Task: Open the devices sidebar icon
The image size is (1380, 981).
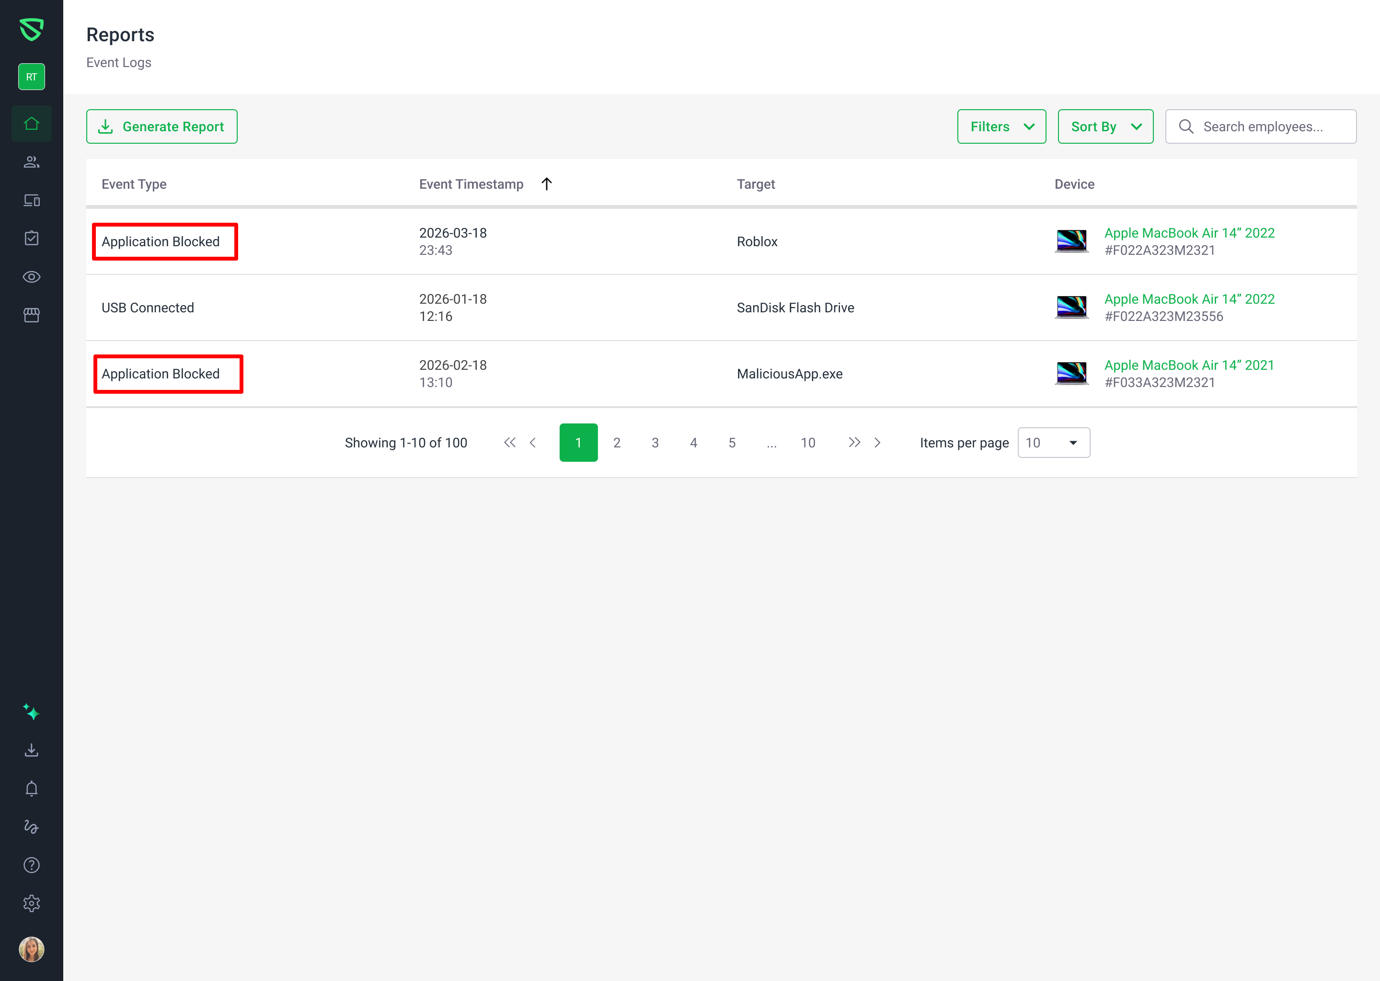Action: coord(32,200)
